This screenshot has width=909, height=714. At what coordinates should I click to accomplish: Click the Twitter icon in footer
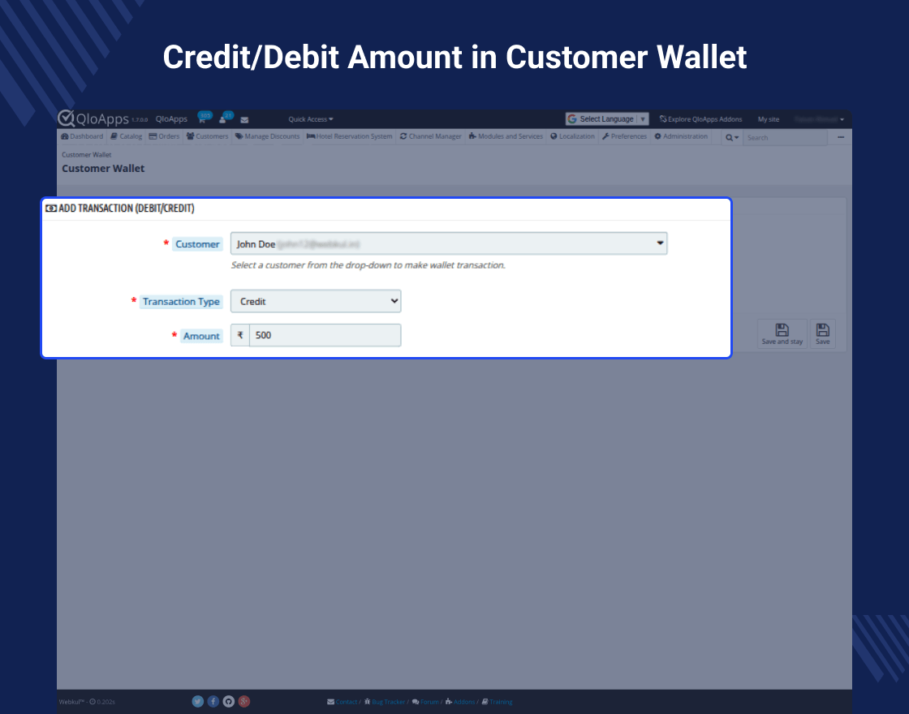click(198, 701)
